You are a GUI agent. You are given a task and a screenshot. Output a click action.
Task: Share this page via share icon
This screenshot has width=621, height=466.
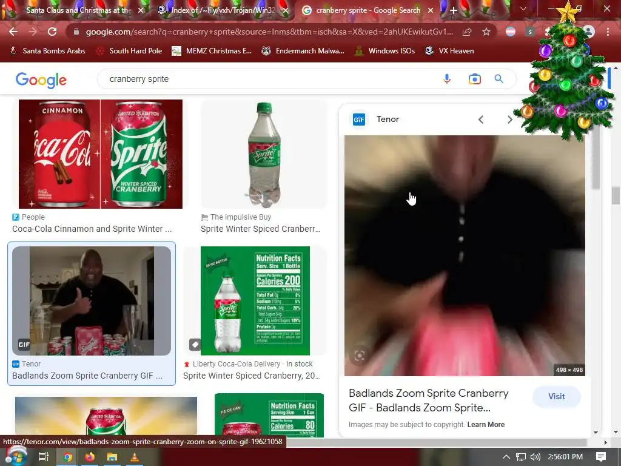tap(467, 32)
